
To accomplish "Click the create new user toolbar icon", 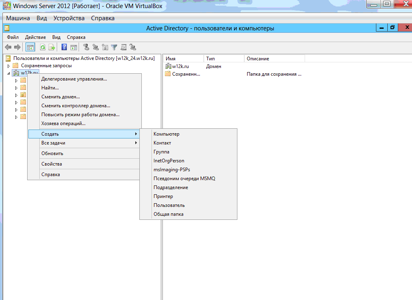I will tap(86, 47).
